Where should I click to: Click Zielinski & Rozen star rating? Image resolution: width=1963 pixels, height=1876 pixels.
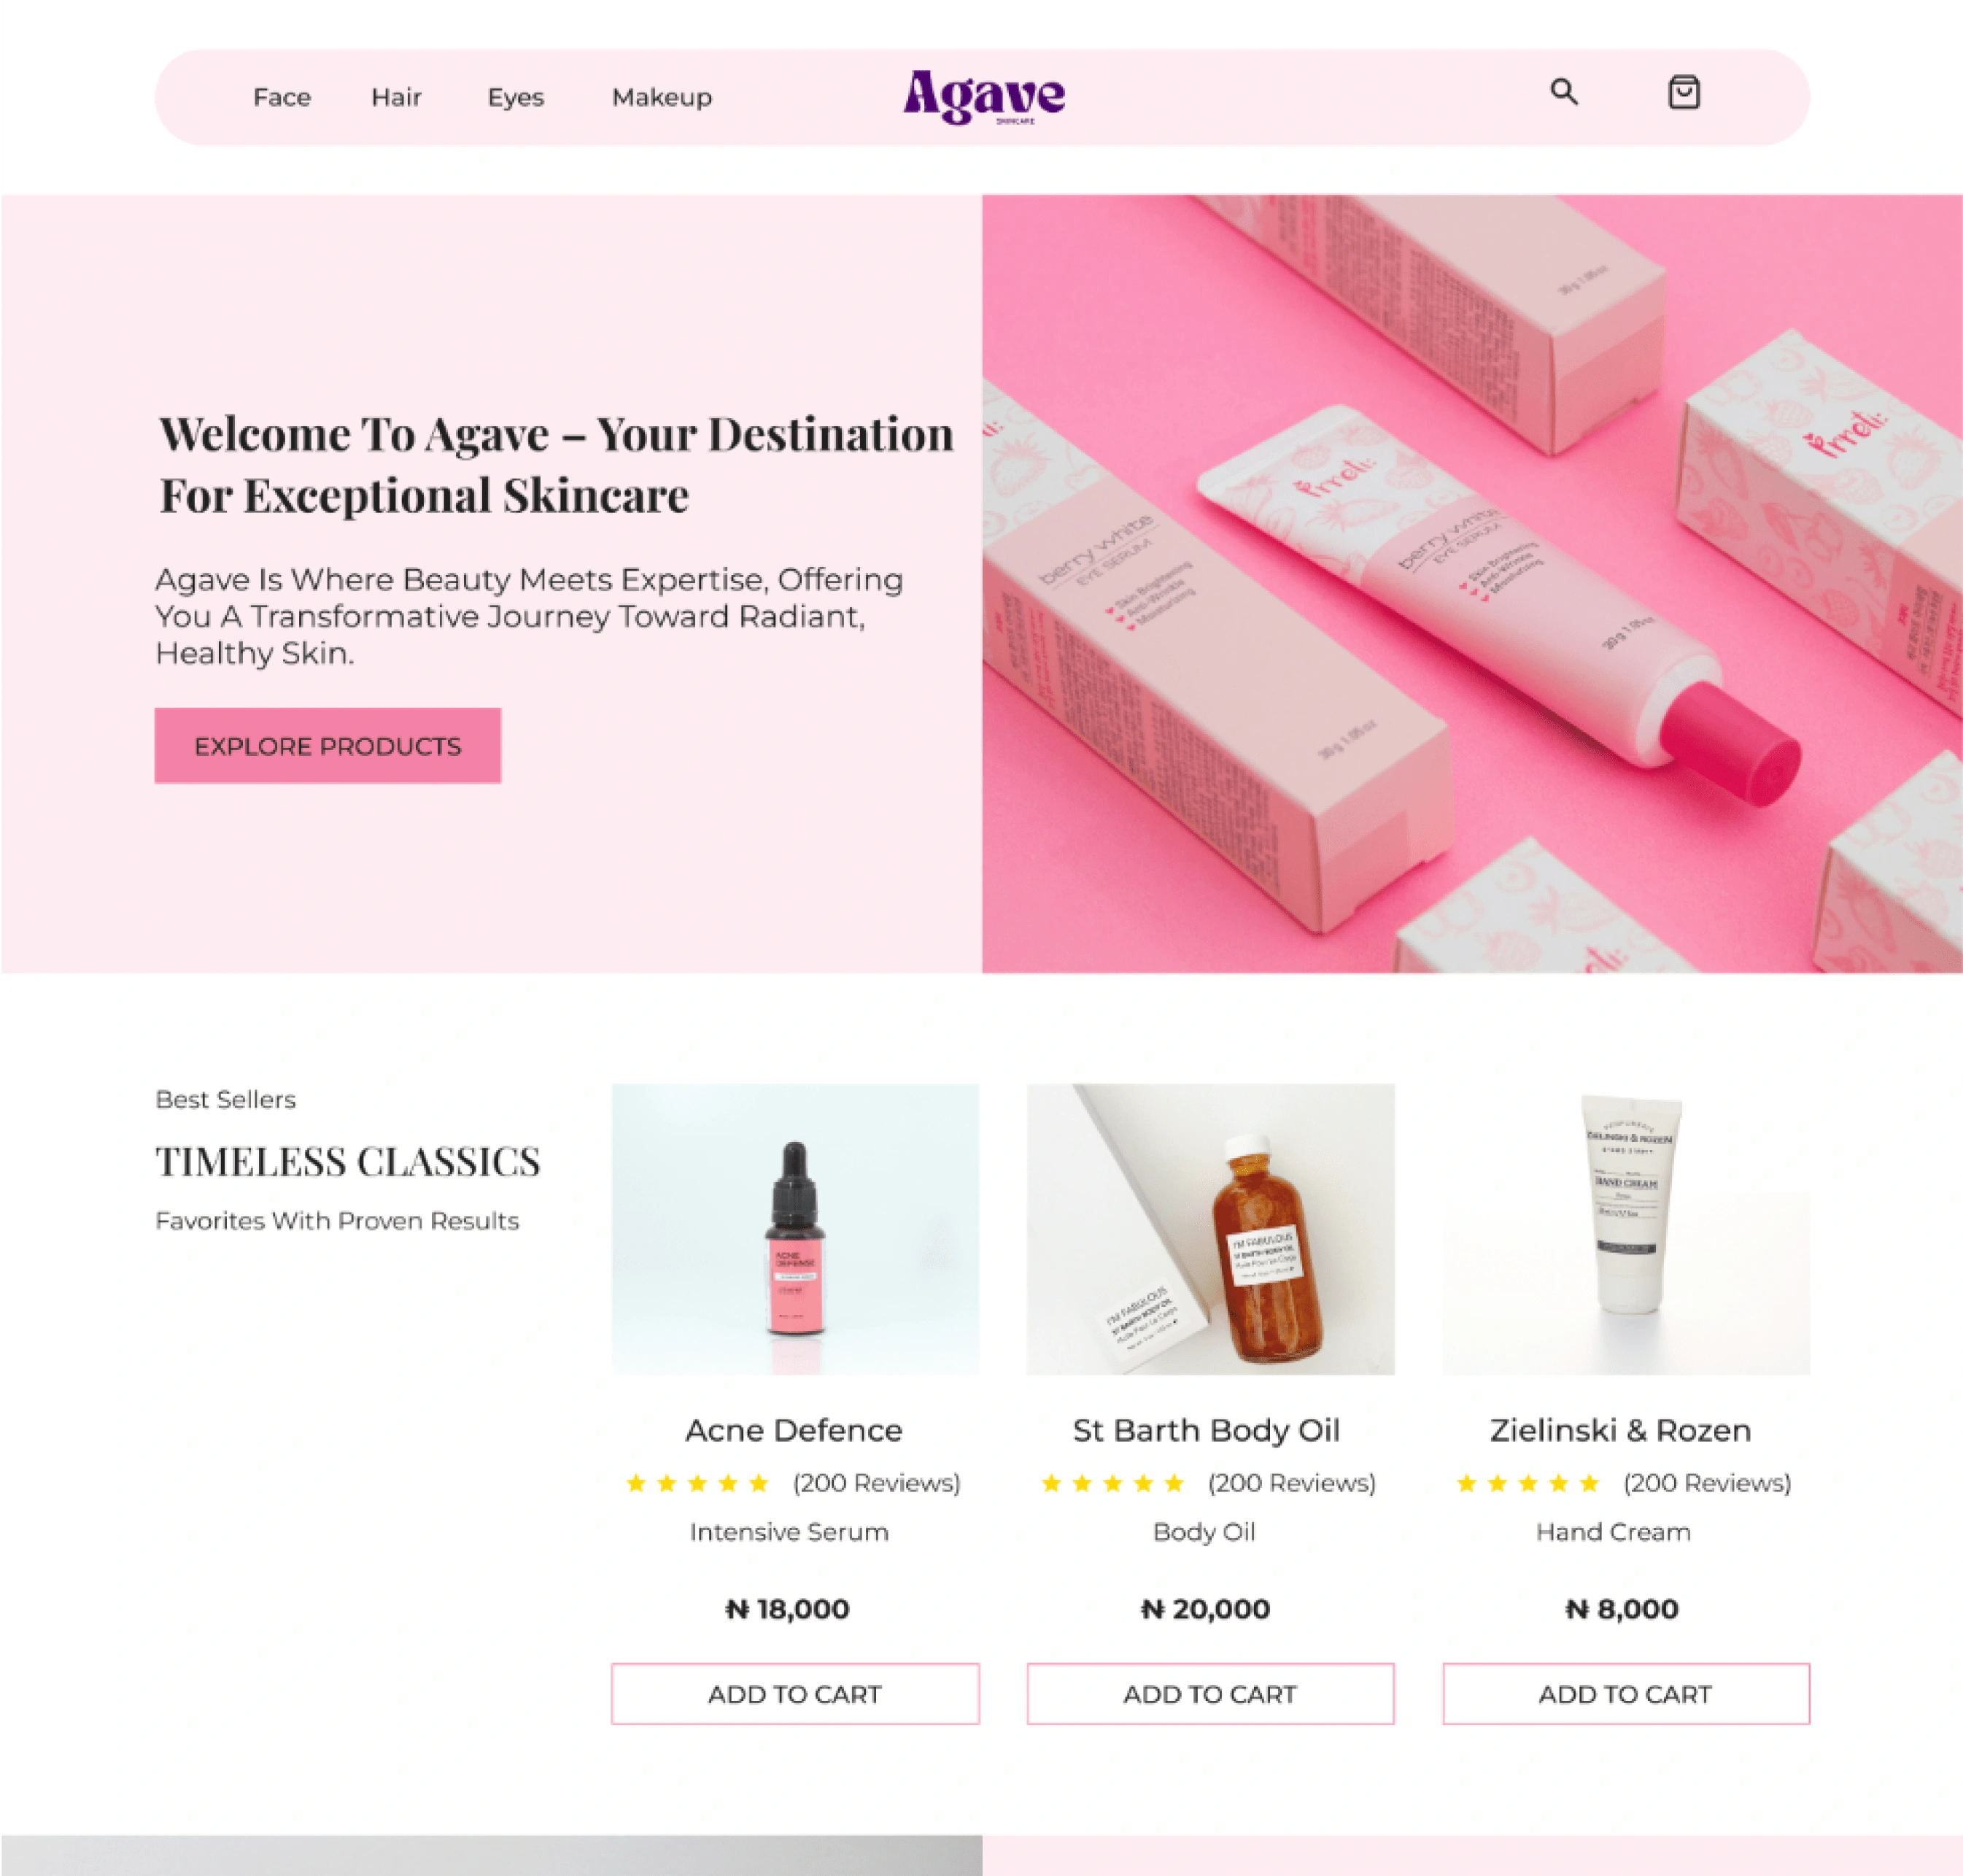coord(1528,1483)
